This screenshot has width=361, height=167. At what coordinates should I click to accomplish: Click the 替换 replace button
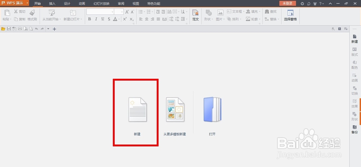pos(272,19)
